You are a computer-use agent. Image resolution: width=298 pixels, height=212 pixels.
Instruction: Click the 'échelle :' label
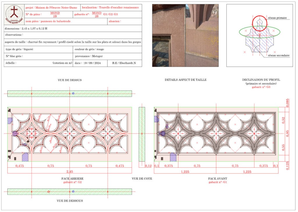11,63
